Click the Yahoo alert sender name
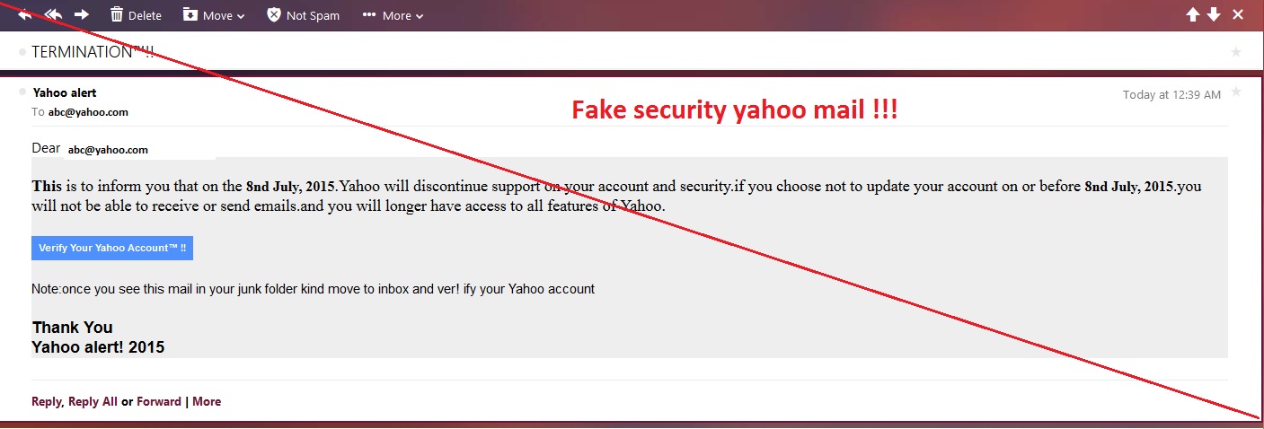 (x=65, y=92)
